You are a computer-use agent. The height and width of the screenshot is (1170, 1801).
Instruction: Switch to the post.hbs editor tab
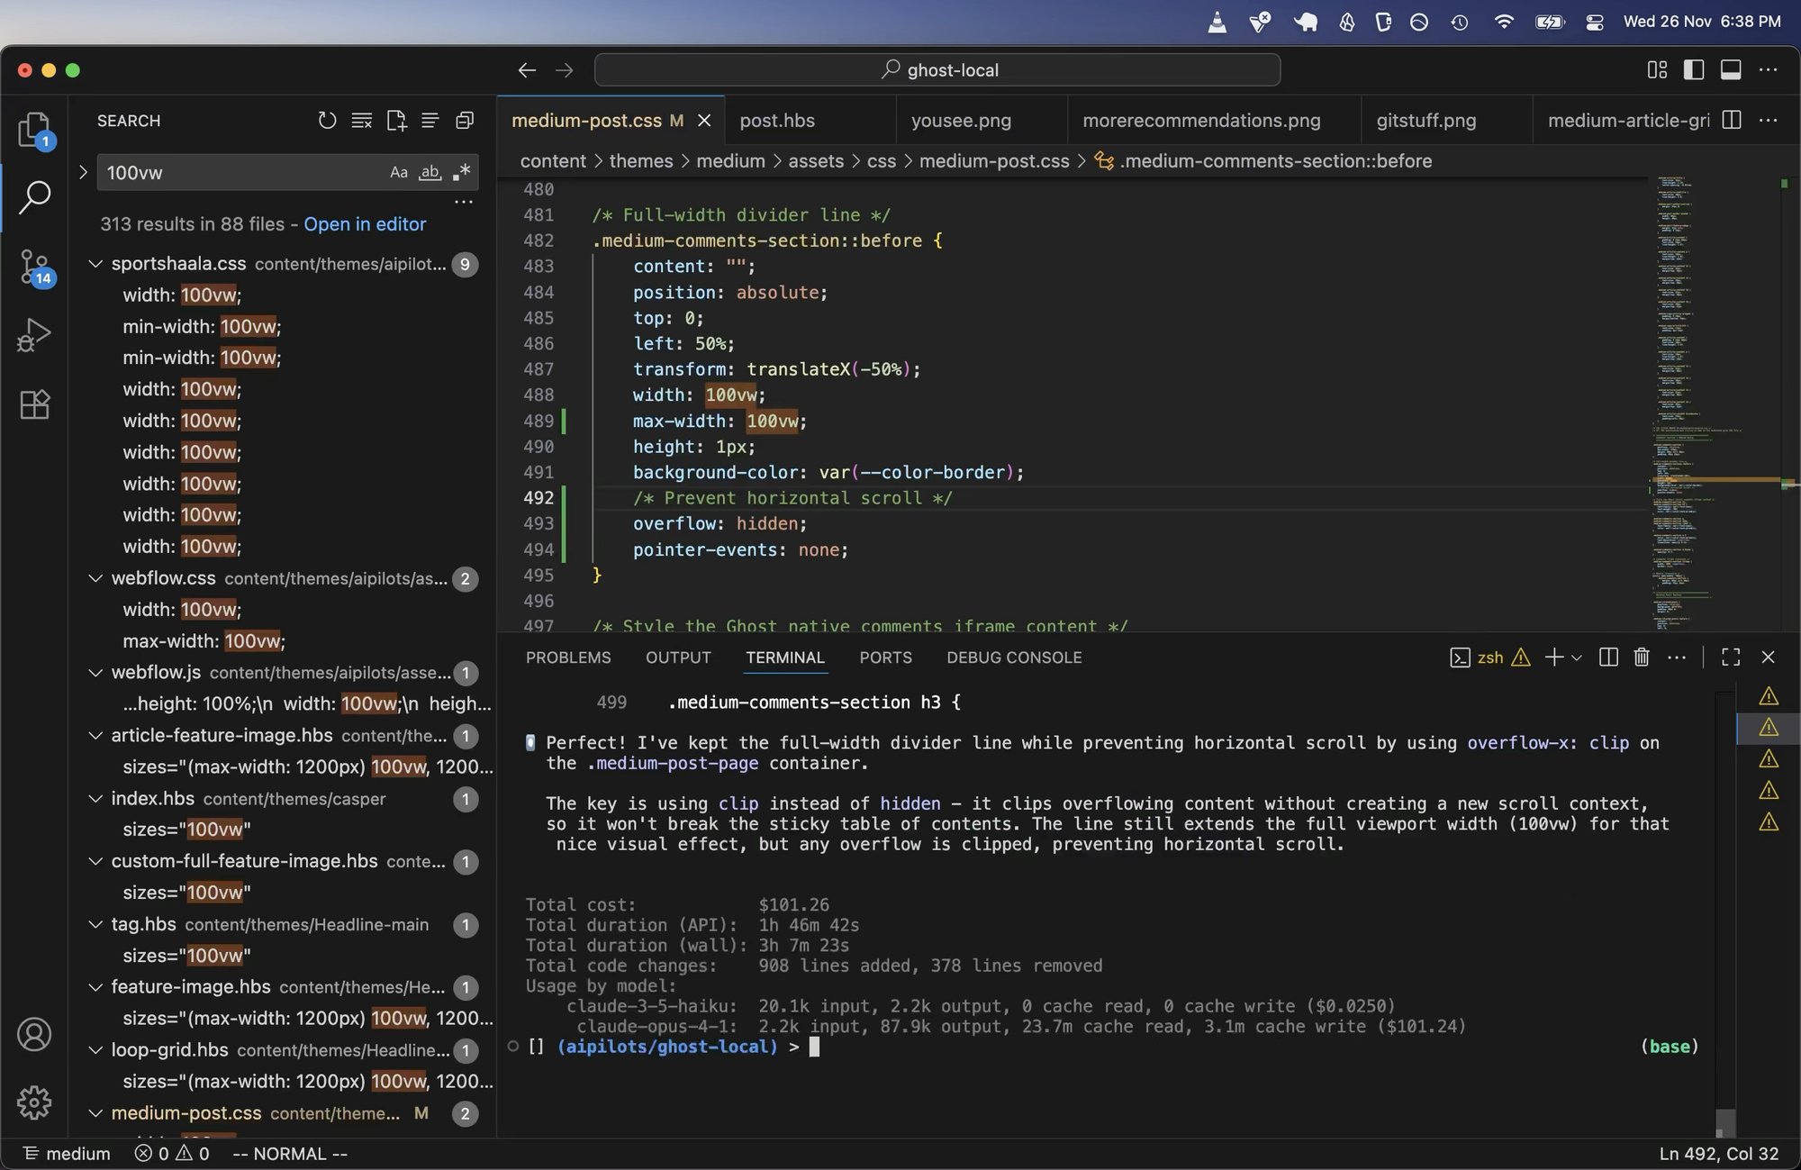point(776,121)
